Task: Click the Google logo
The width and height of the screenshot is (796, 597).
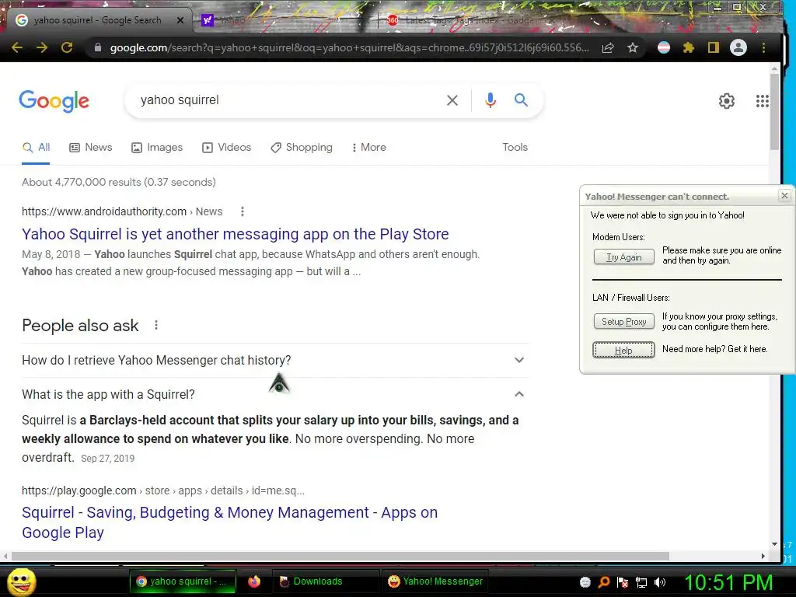Action: pos(54,101)
